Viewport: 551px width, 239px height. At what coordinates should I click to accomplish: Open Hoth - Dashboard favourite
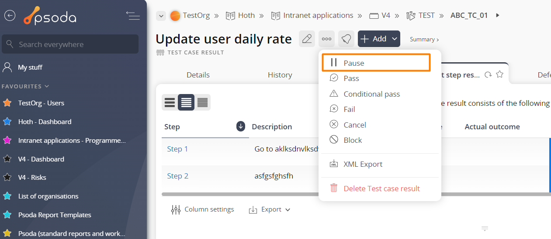[45, 122]
